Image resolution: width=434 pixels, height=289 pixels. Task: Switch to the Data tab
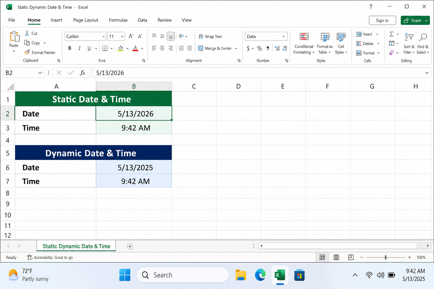coord(142,20)
